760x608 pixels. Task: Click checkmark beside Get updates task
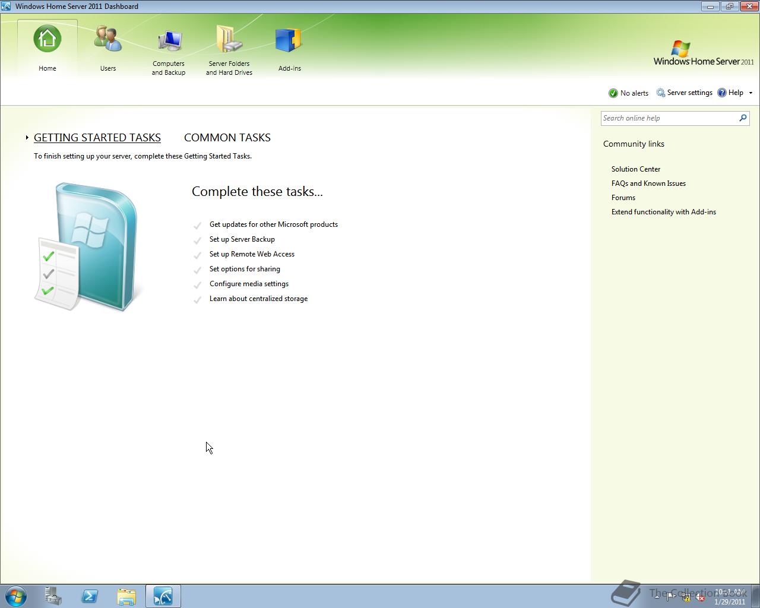[197, 225]
